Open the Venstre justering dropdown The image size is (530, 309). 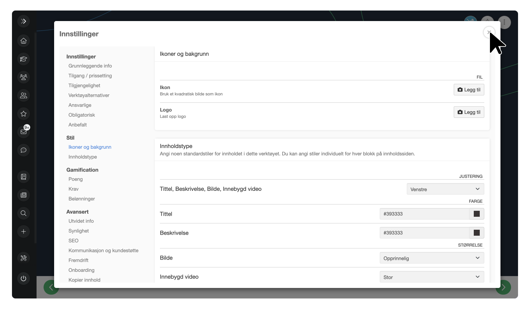[445, 189]
